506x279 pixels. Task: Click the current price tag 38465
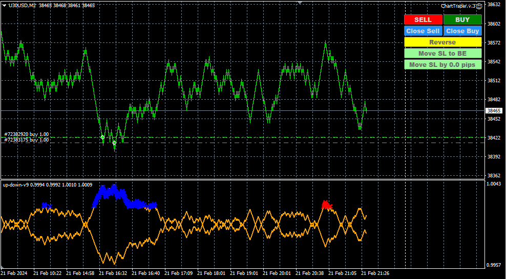pyautogui.click(x=494, y=111)
